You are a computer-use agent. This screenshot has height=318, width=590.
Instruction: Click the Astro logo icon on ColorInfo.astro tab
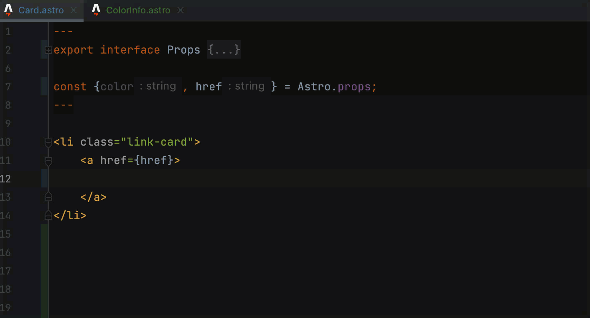[96, 10]
